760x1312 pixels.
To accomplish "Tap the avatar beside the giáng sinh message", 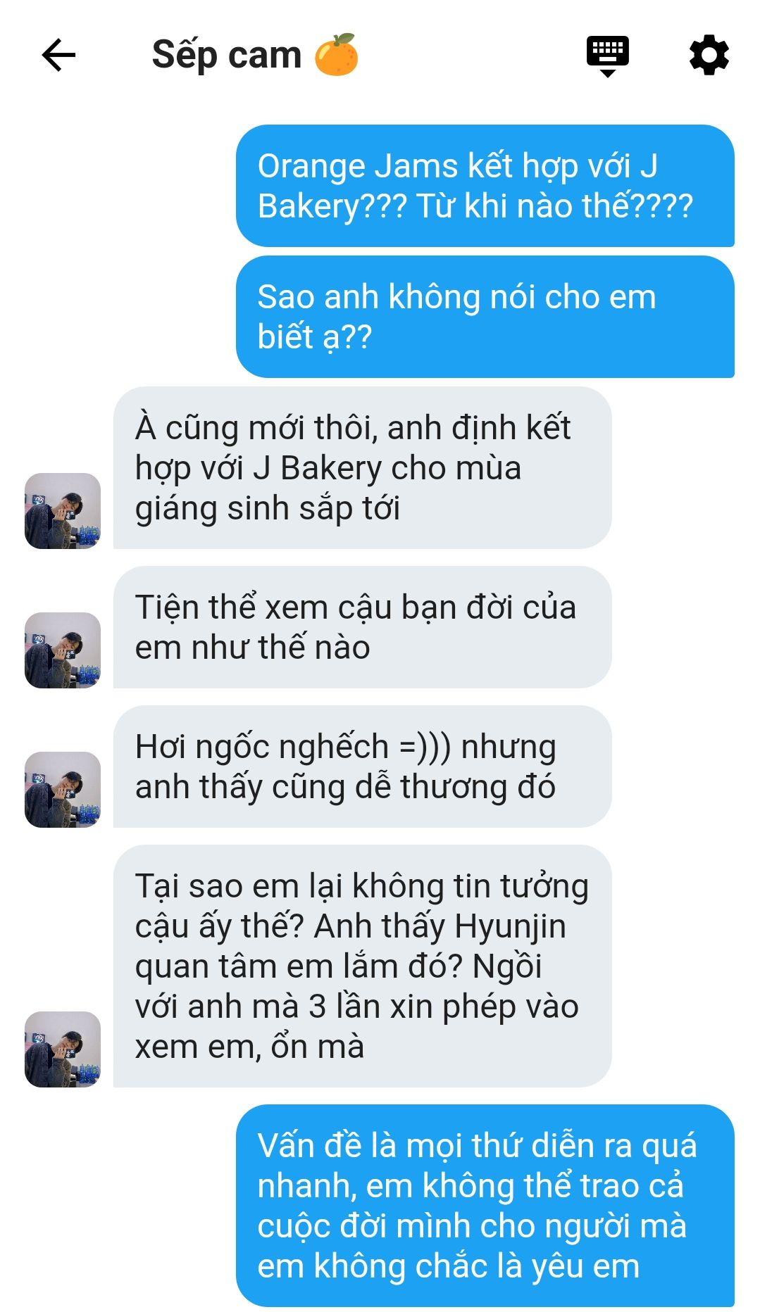I will (x=63, y=511).
